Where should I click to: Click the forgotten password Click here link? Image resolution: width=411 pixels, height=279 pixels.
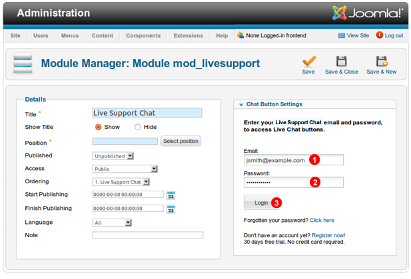(x=322, y=220)
